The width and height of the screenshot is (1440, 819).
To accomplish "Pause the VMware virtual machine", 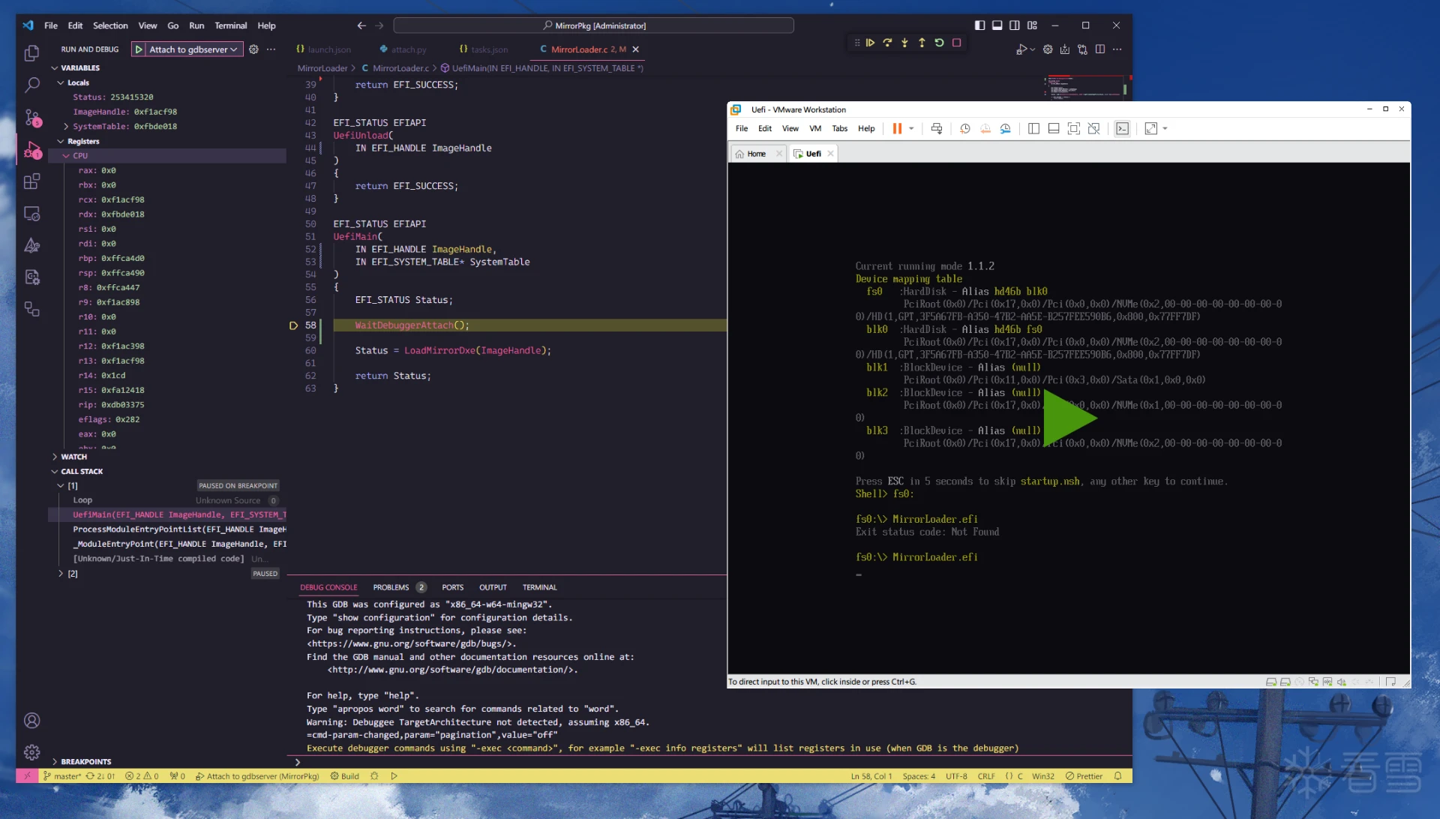I will [897, 128].
